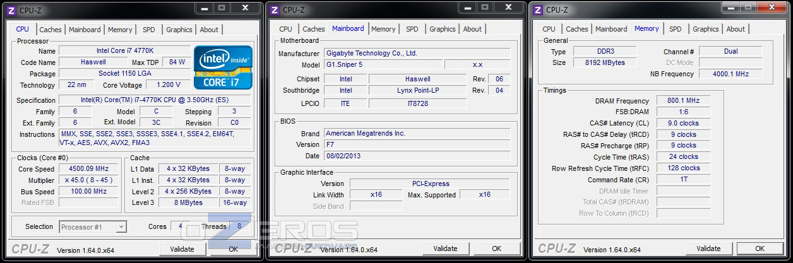Open Graphics tab in the CPU window
The height and width of the screenshot is (263, 793).
pyautogui.click(x=179, y=30)
